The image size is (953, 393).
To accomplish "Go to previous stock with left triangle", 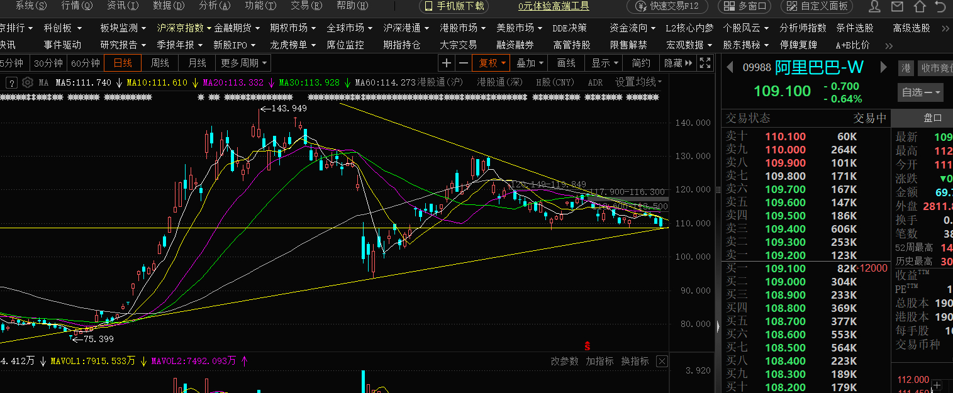I will coord(730,67).
